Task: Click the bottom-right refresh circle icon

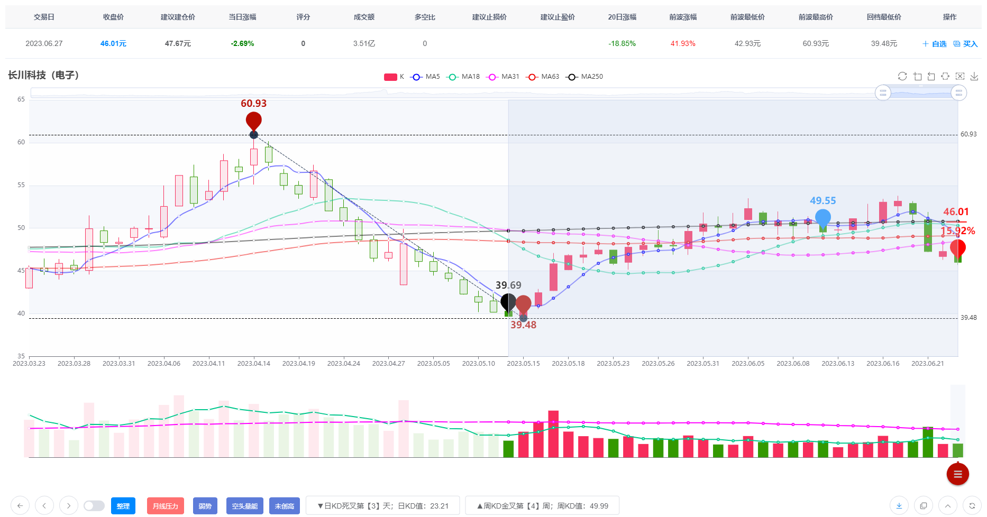Action: [972, 505]
